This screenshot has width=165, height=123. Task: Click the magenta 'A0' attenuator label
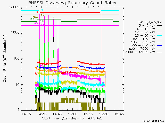click(36, 23)
